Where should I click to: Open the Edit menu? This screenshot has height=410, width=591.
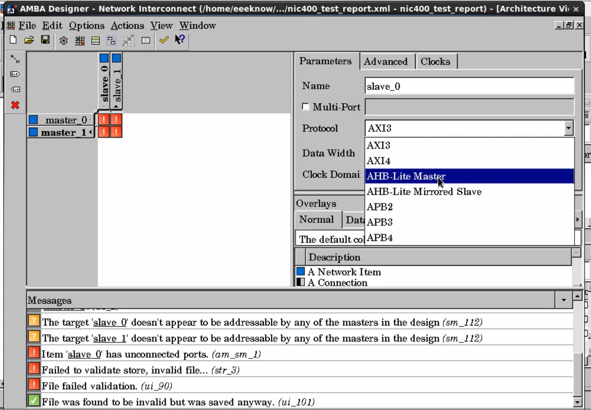52,25
